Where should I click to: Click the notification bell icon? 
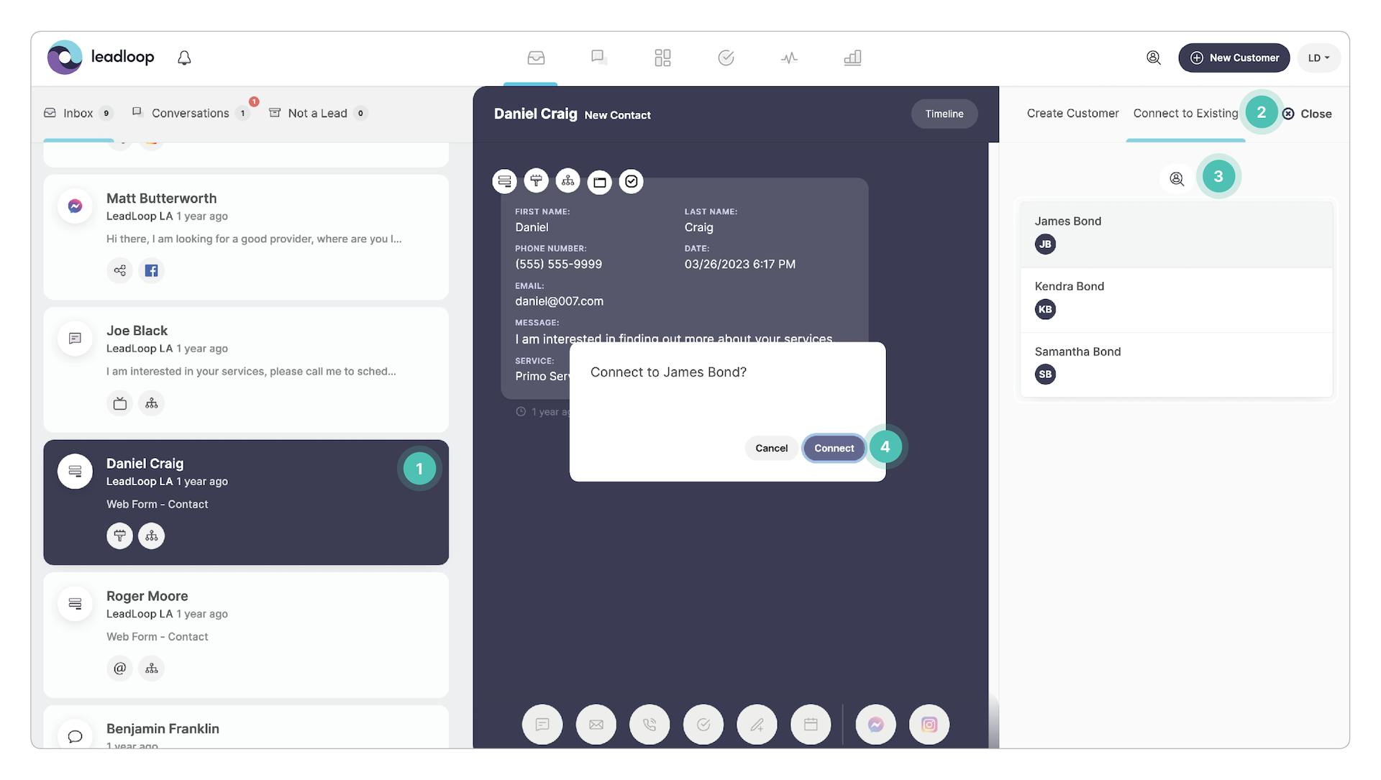(184, 58)
